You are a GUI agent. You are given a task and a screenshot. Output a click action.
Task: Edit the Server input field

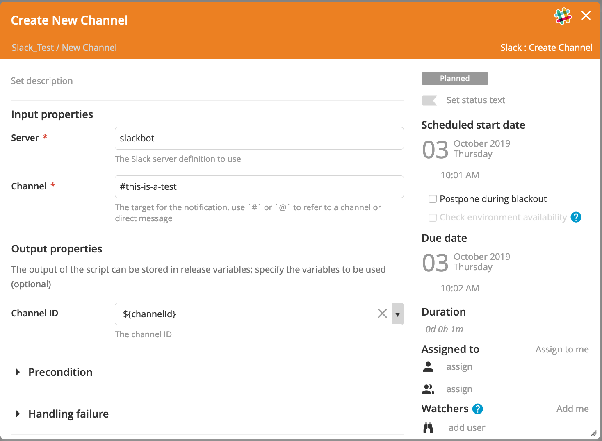[259, 138]
